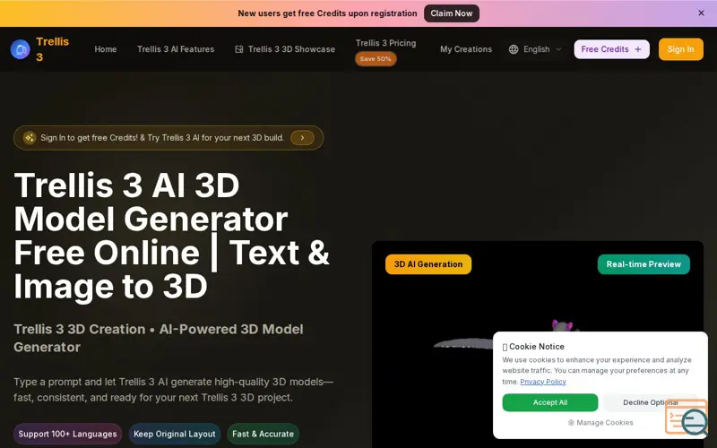Expand the English language dropdown
This screenshot has width=717, height=448.
tap(535, 49)
